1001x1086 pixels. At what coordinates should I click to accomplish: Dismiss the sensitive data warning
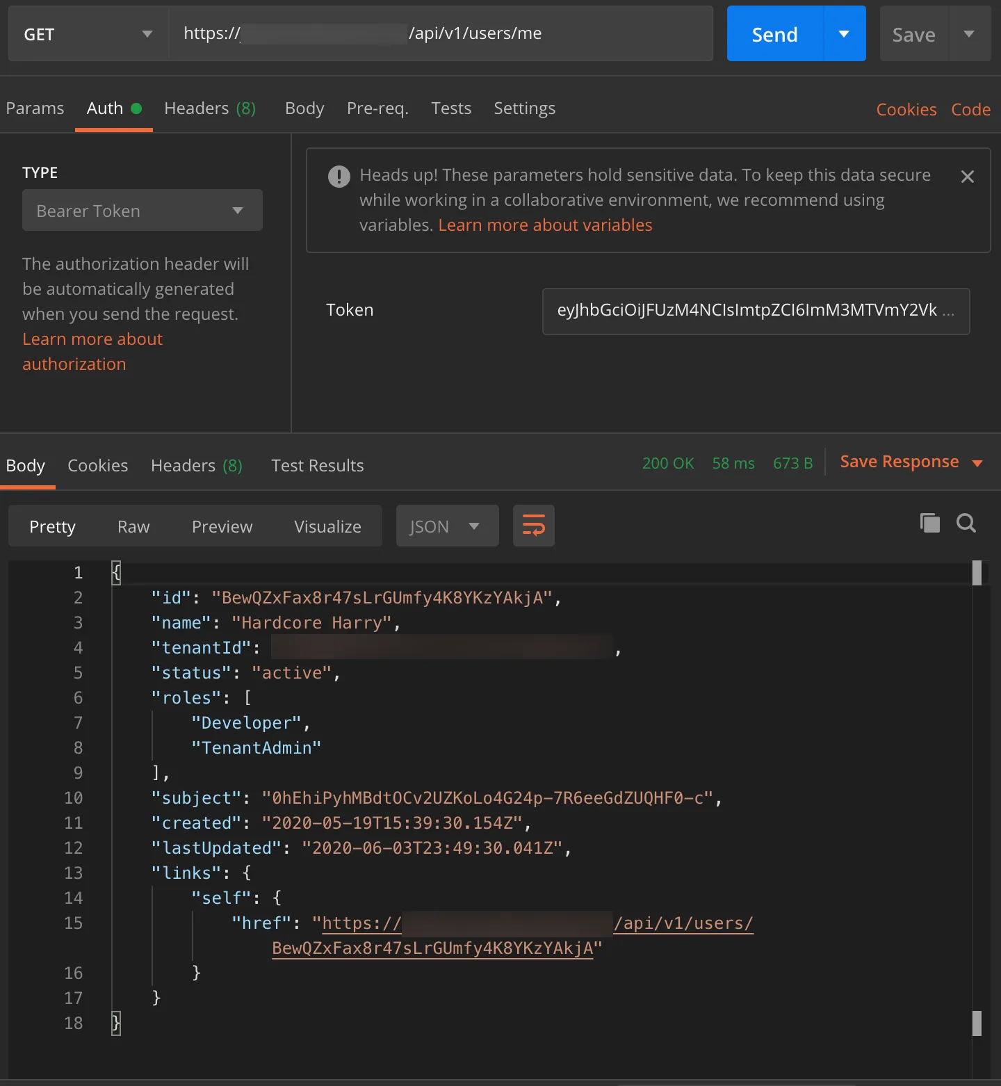[x=967, y=177]
